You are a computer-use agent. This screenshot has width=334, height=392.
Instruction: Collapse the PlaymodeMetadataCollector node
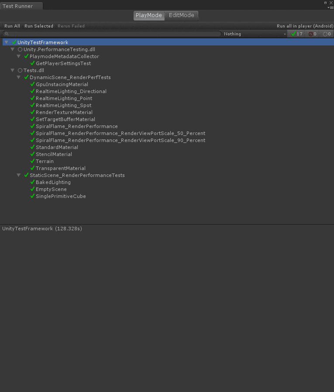pos(18,56)
